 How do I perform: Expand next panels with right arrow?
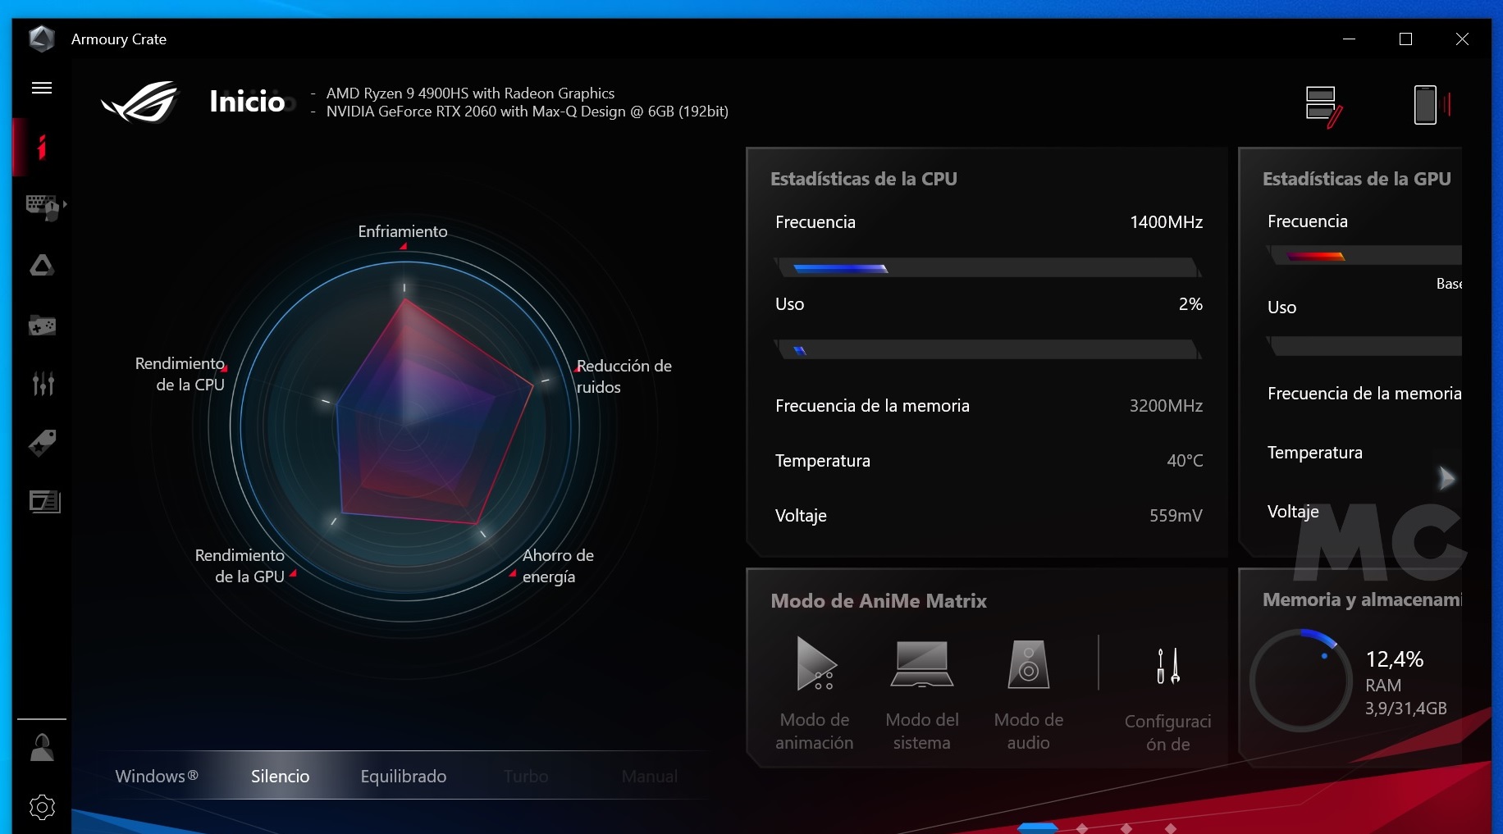1446,478
